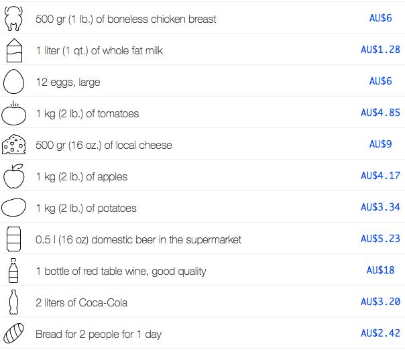Viewport: 405px width, 350px height.
Task: Click the egg icon
Action: [13, 81]
